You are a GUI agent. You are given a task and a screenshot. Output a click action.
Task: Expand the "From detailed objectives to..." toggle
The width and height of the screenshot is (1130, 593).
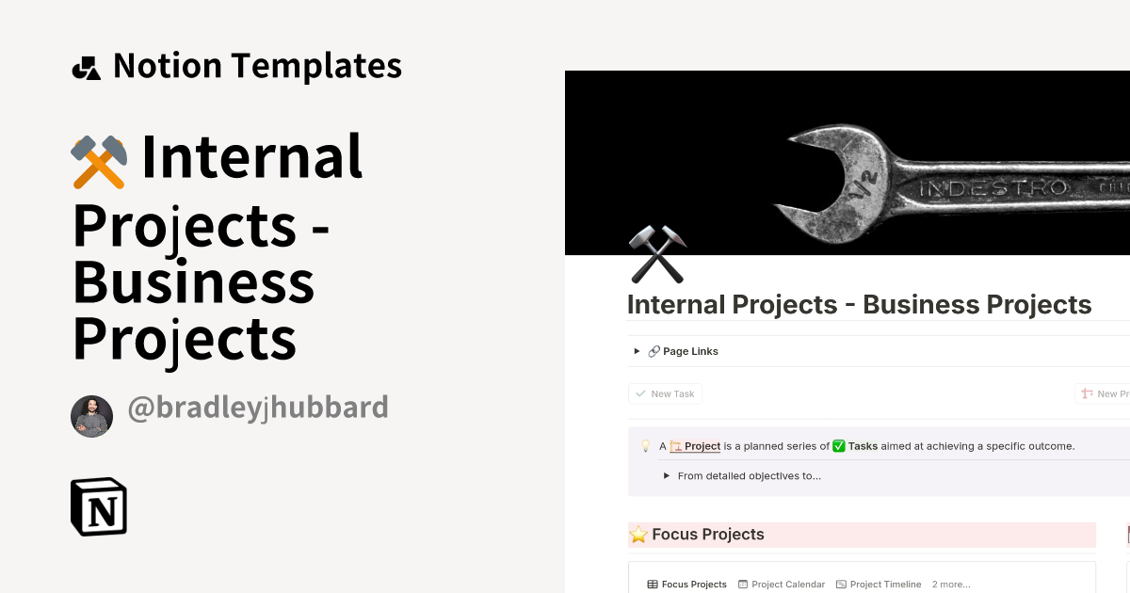coord(669,475)
